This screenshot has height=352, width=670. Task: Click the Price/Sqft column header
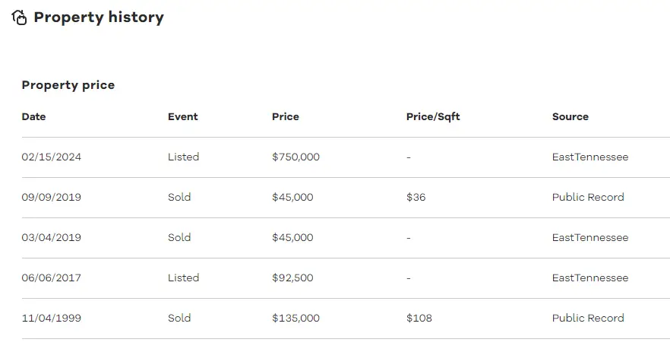coord(433,117)
